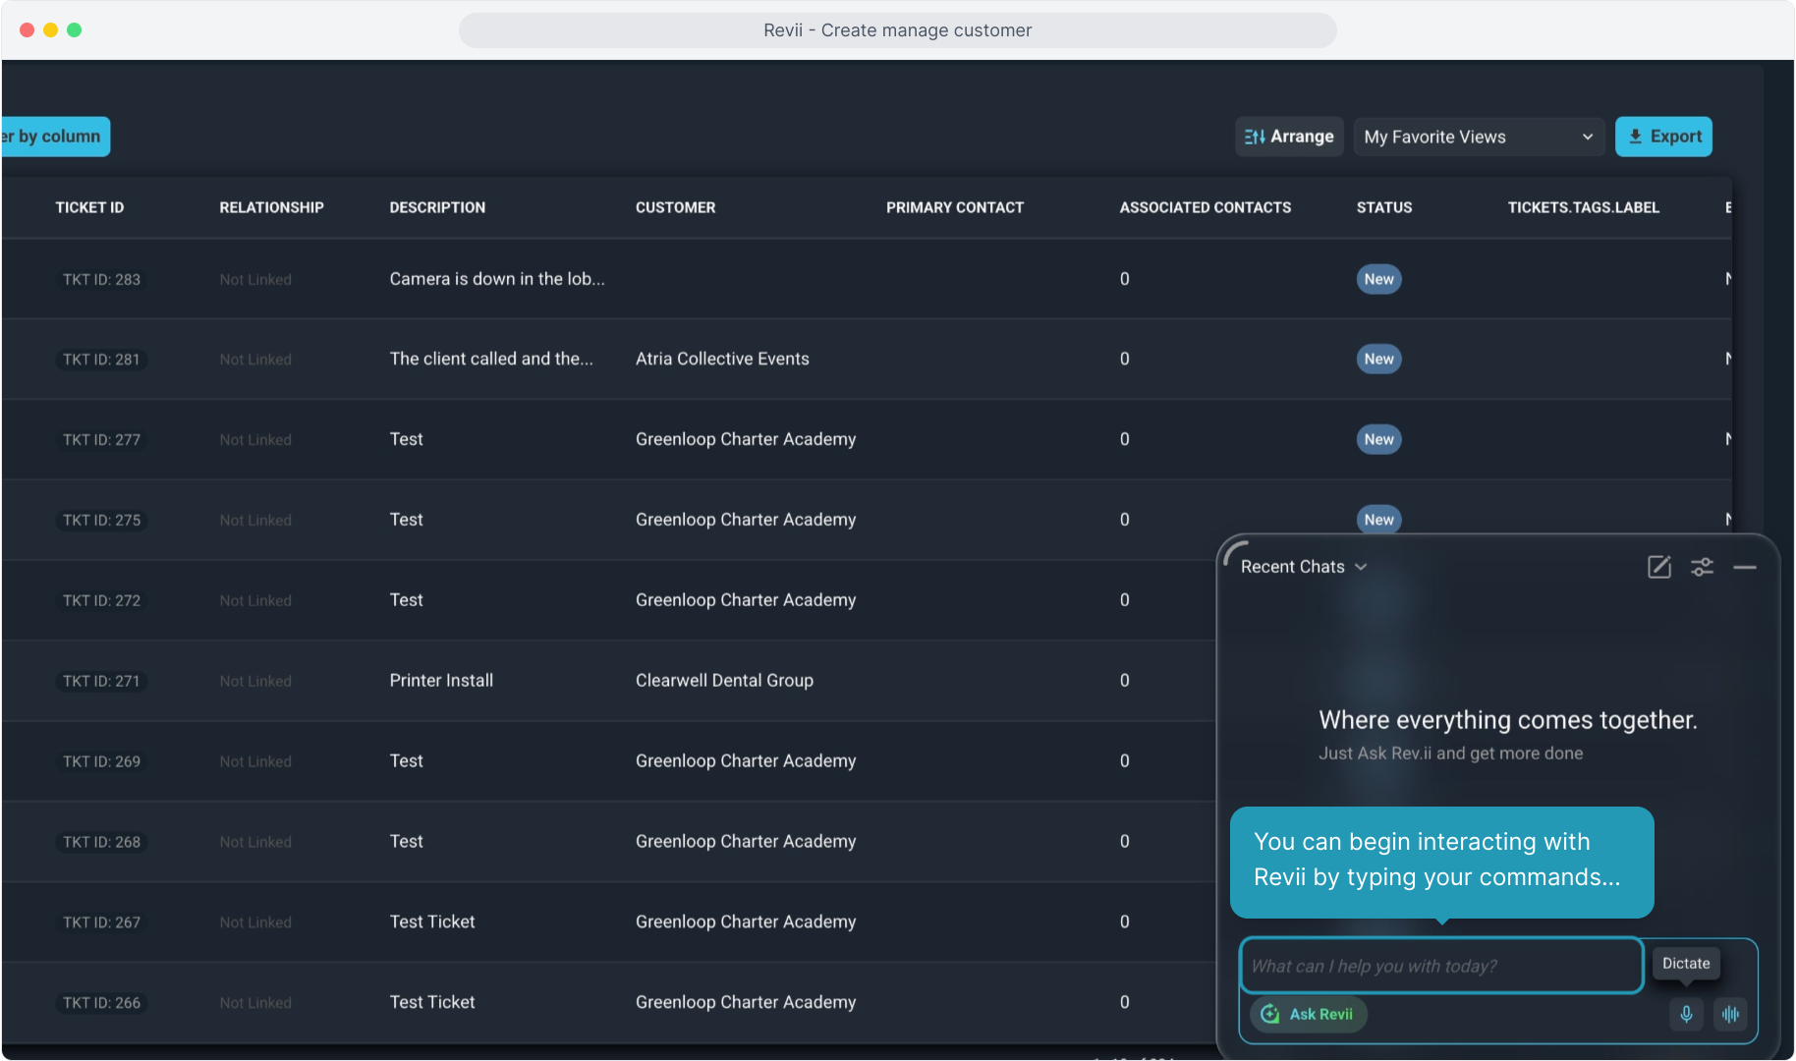1796x1061 pixels.
Task: Export the tickets table
Action: click(x=1663, y=137)
